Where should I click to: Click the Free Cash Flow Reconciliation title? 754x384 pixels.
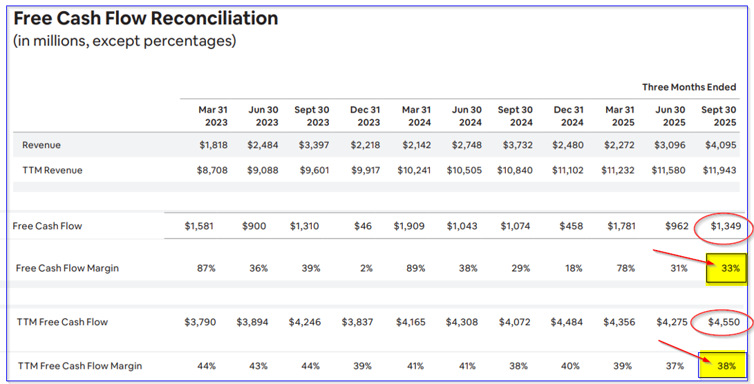coord(146,19)
